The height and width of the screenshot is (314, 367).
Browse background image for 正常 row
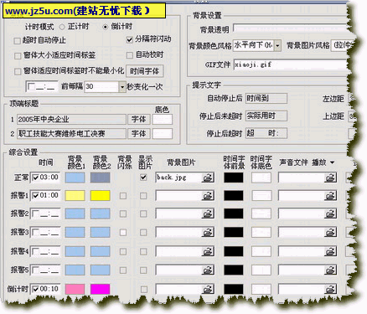[x=208, y=178]
